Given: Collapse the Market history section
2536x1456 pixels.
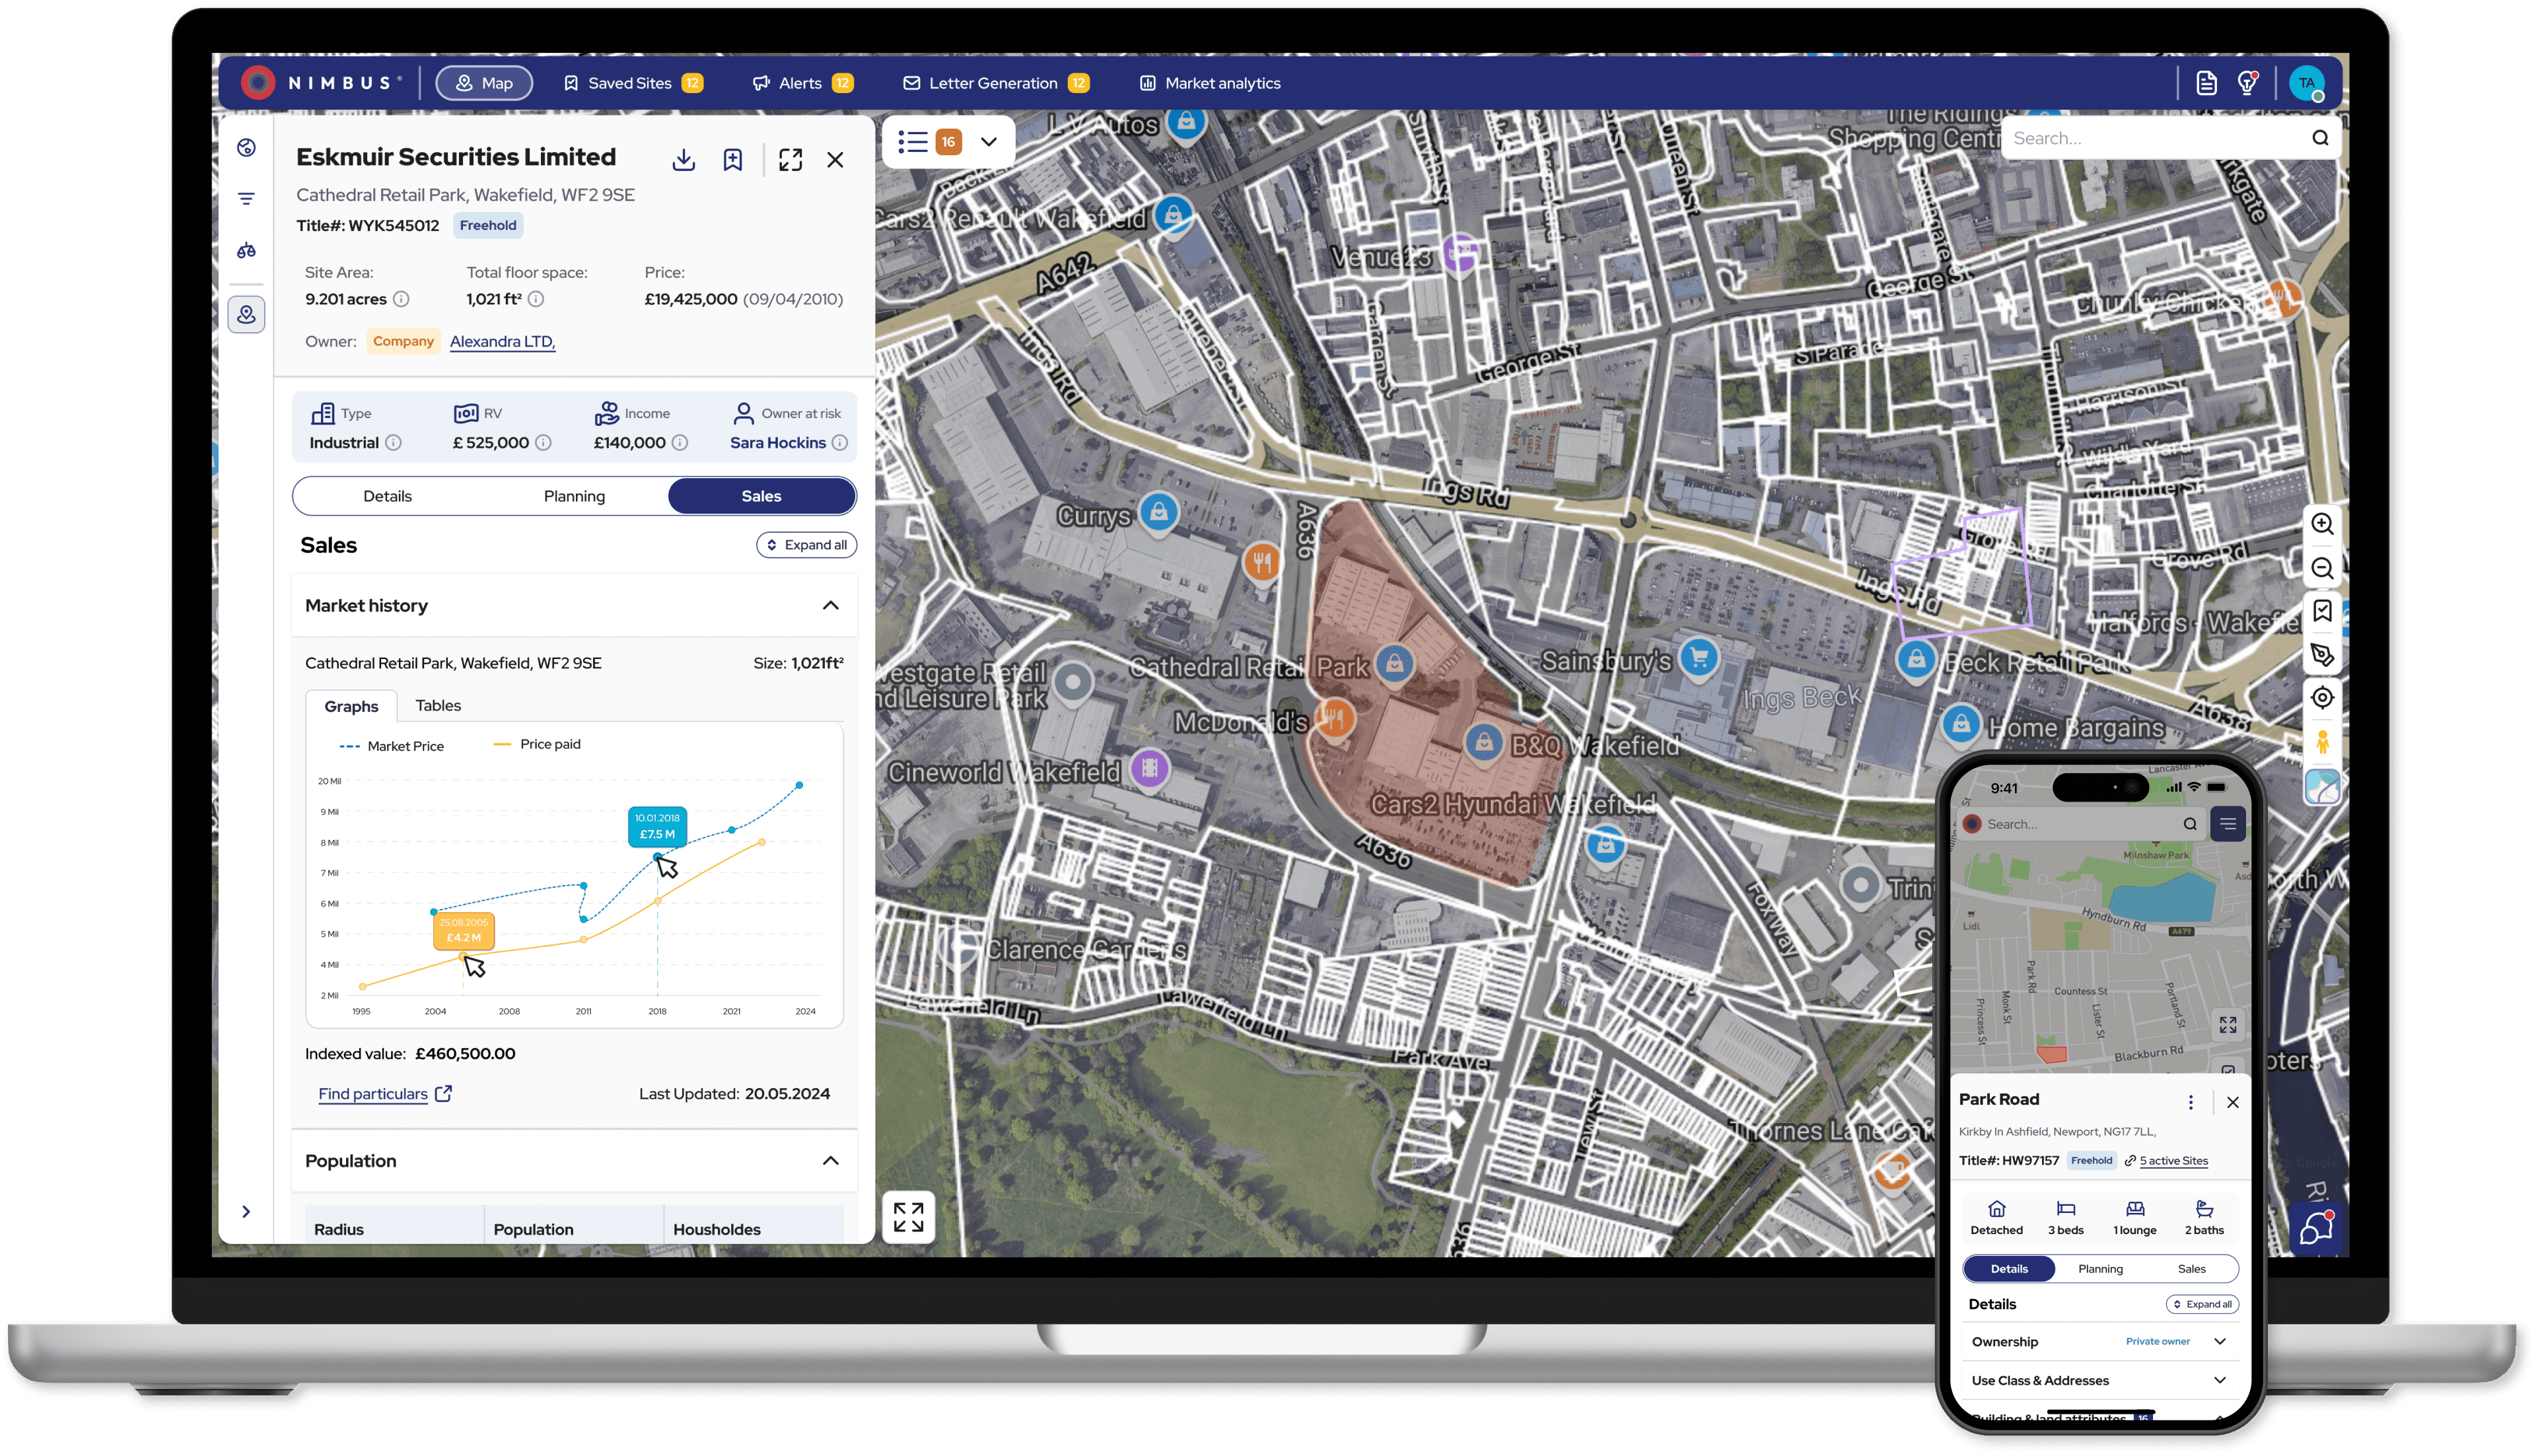Looking at the screenshot, I should pyautogui.click(x=830, y=606).
